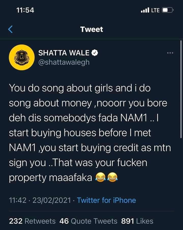This screenshot has width=183, height=230.
Task: Tap the 11:54 clock in status bar
Action: tap(25, 10)
